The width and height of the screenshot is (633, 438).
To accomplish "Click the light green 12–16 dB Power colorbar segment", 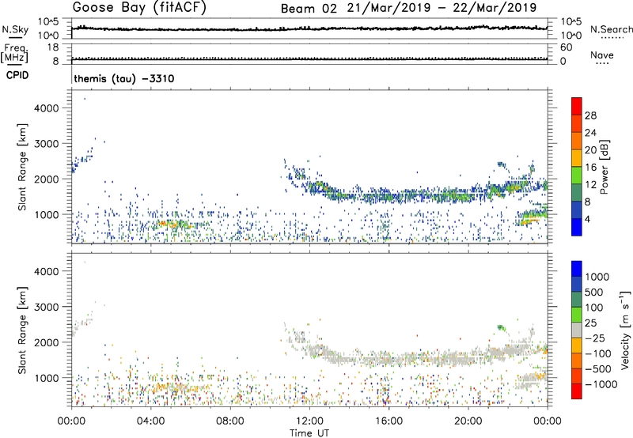I will coord(577,175).
